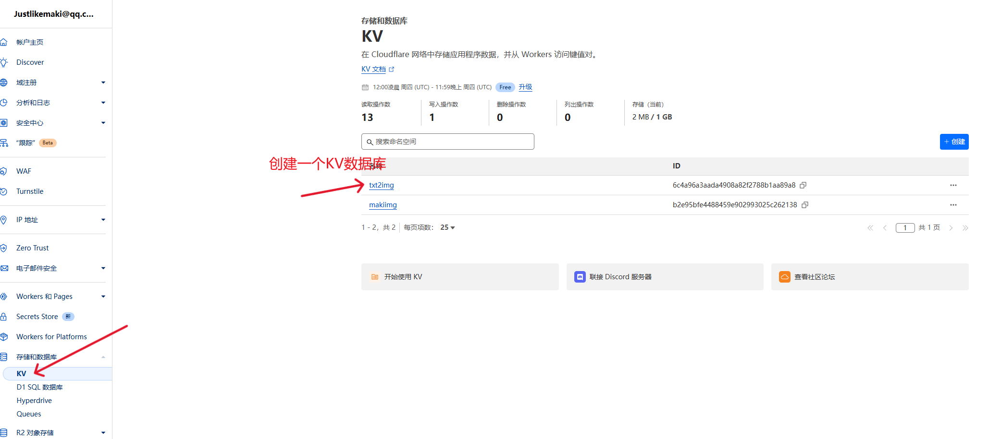989x439 pixels.
Task: Go to the previous page of results
Action: (885, 228)
